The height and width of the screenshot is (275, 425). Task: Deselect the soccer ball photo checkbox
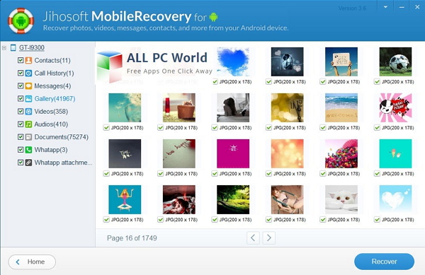tap(377, 82)
